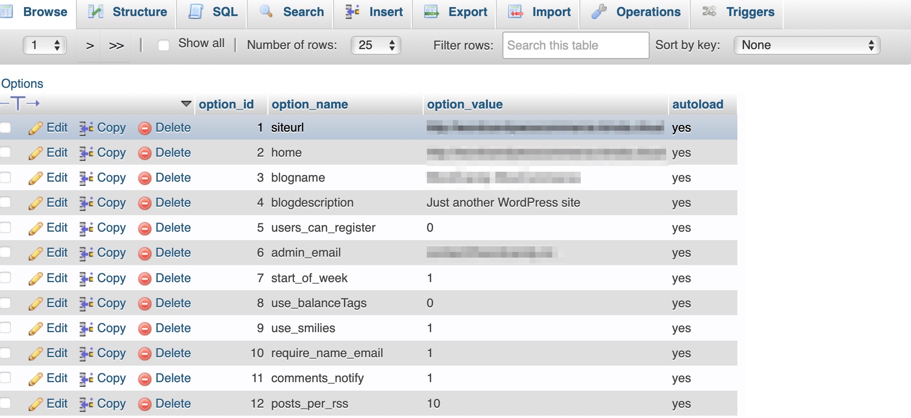Click the blogname option name cell

(x=298, y=177)
